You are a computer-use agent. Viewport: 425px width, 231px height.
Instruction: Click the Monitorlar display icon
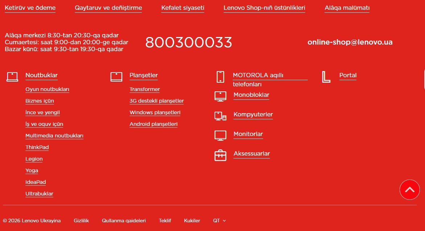coord(220,135)
